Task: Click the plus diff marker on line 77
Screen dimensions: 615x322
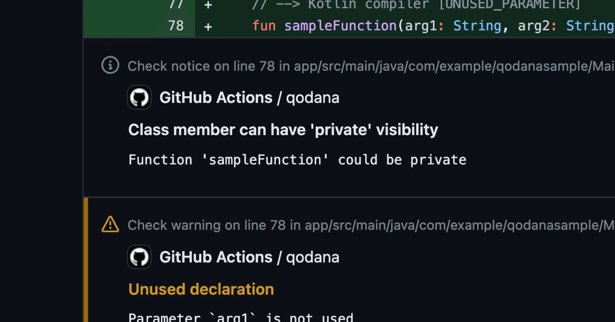Action: pos(208,5)
